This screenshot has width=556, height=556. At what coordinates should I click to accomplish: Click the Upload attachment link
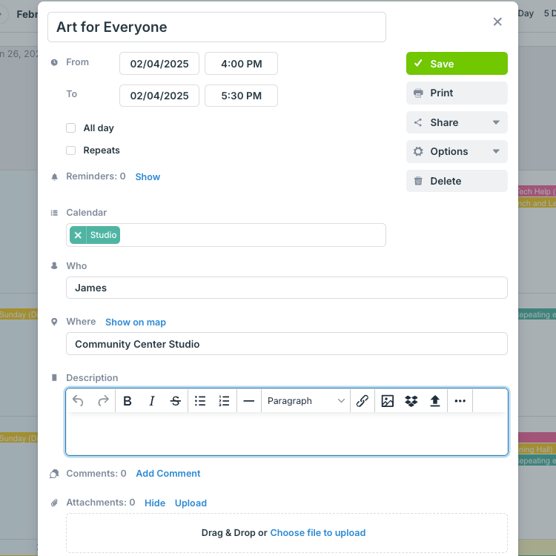191,503
